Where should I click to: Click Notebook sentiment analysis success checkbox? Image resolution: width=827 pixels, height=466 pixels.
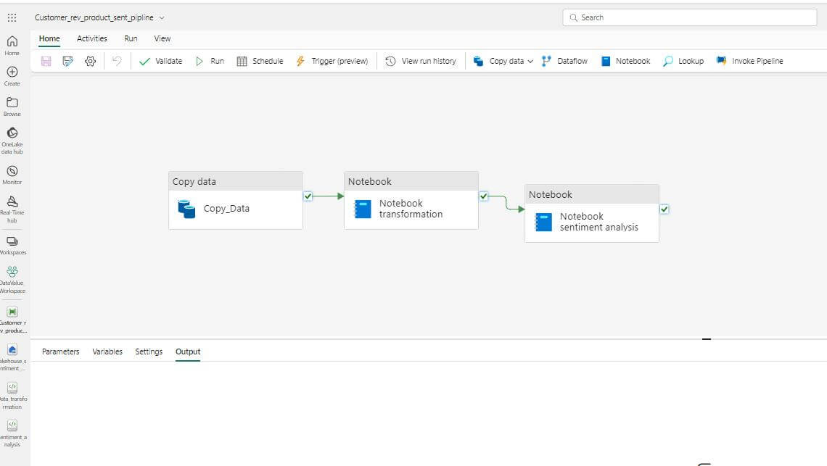[664, 209]
